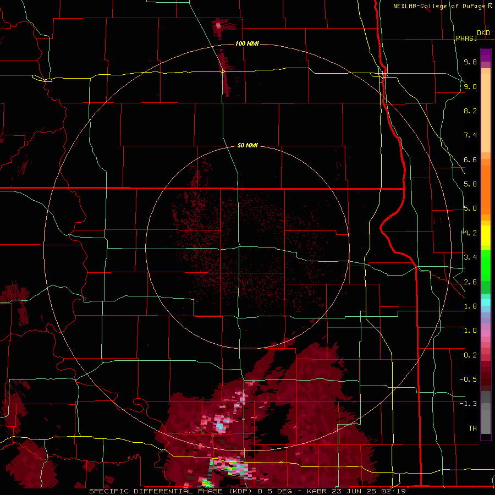Click the NEXLAB-College of DuPage credit text
This screenshot has height=495, width=495.
tap(439, 6)
